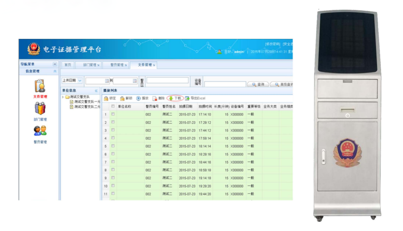Click the 导出Excel export icon
The width and height of the screenshot is (403, 231).
tap(187, 98)
